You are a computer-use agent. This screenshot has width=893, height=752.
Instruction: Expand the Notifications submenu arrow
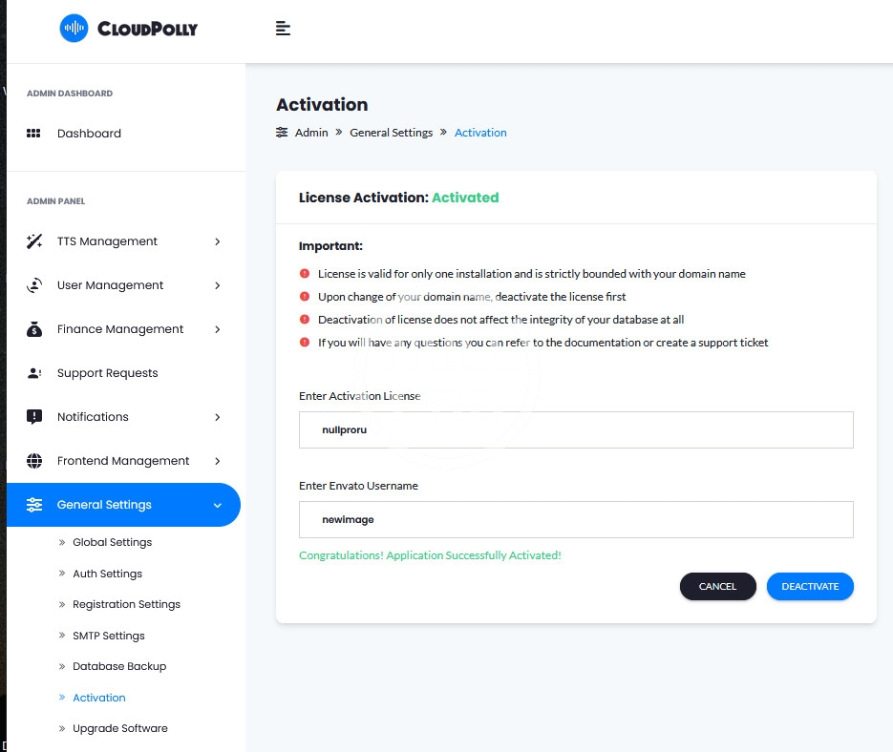coord(218,417)
